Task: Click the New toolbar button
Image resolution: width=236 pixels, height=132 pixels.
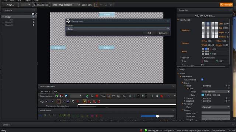Action: coord(10,5)
